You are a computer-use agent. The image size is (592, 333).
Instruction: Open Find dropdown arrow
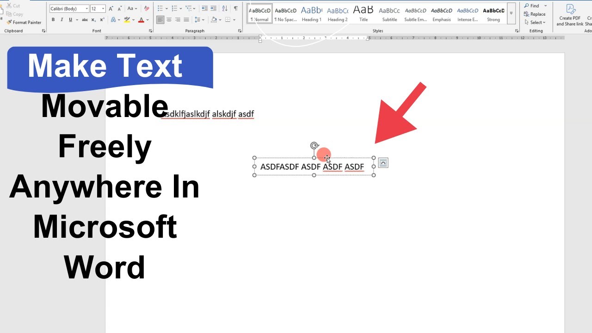(x=545, y=6)
